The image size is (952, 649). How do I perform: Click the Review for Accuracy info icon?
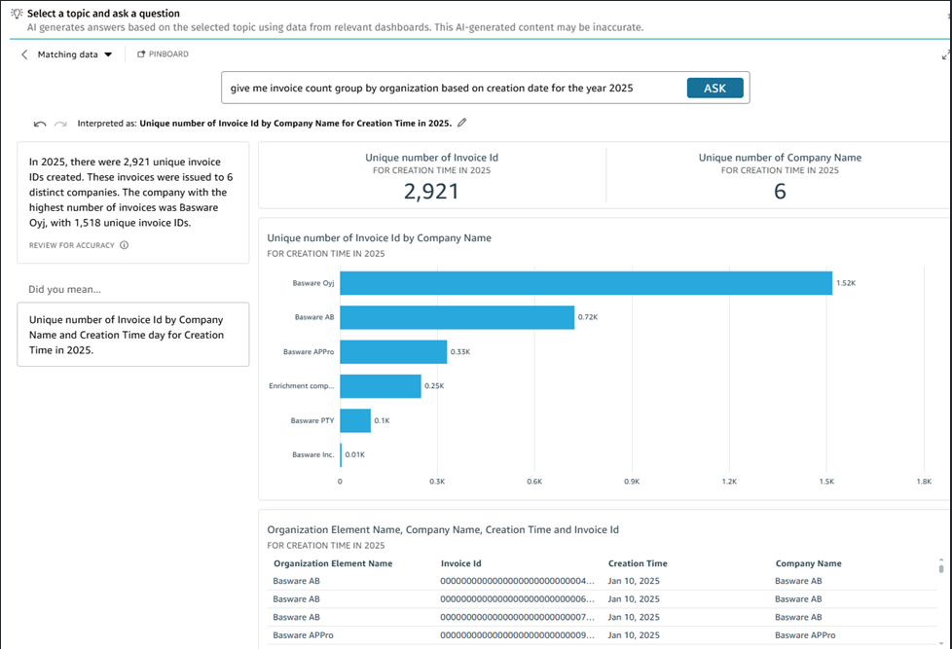pos(124,245)
